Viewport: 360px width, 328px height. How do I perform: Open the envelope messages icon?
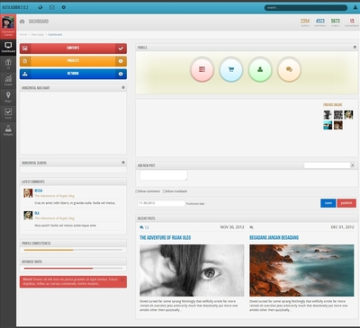[x=52, y=7]
